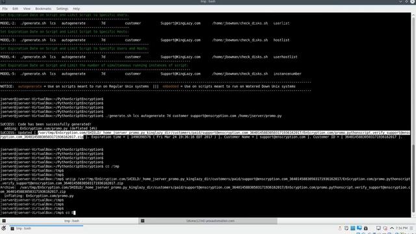
Task: Click the terminal cursor on the last prompt
Action: [75, 213]
